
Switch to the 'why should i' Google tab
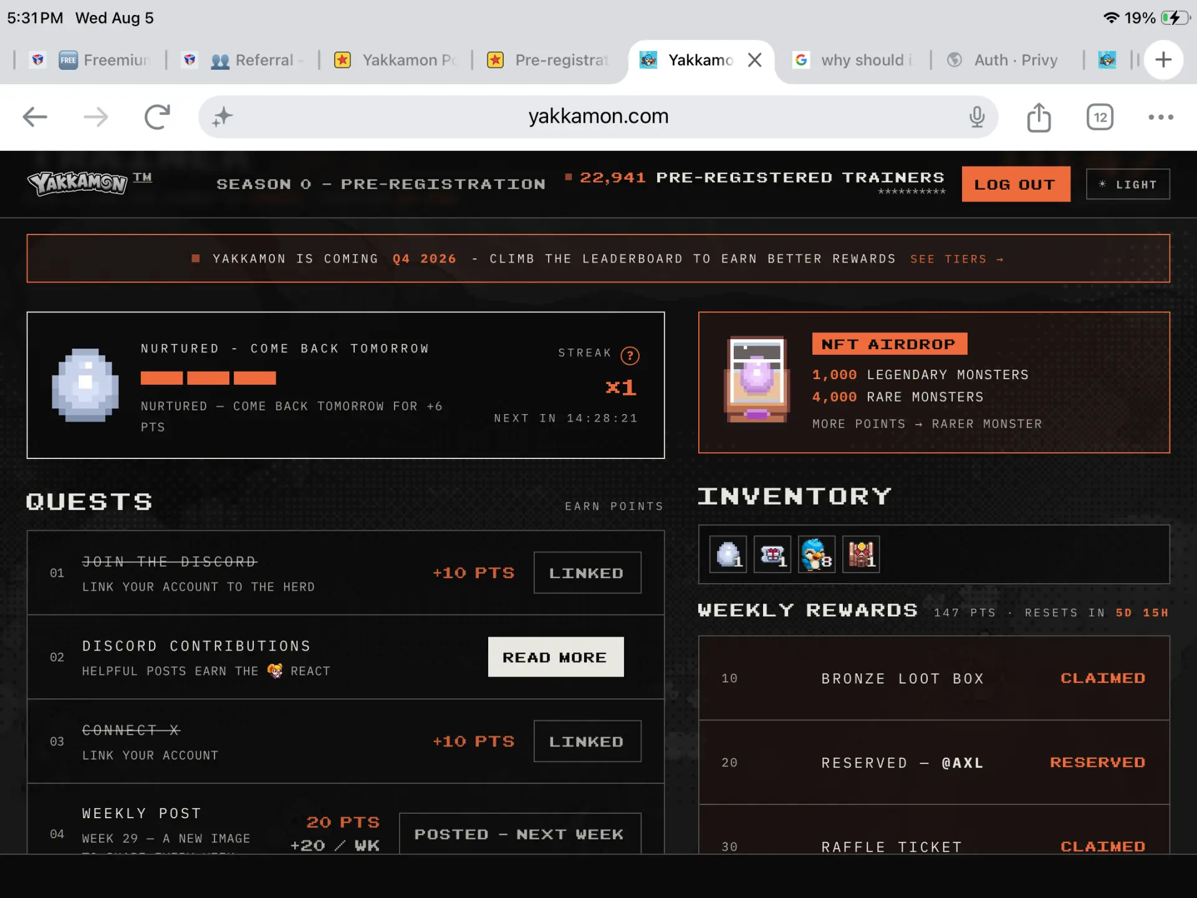click(x=852, y=60)
